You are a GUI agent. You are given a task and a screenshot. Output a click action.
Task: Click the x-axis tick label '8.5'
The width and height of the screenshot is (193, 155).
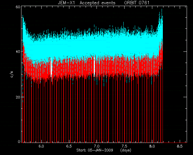[180, 146]
